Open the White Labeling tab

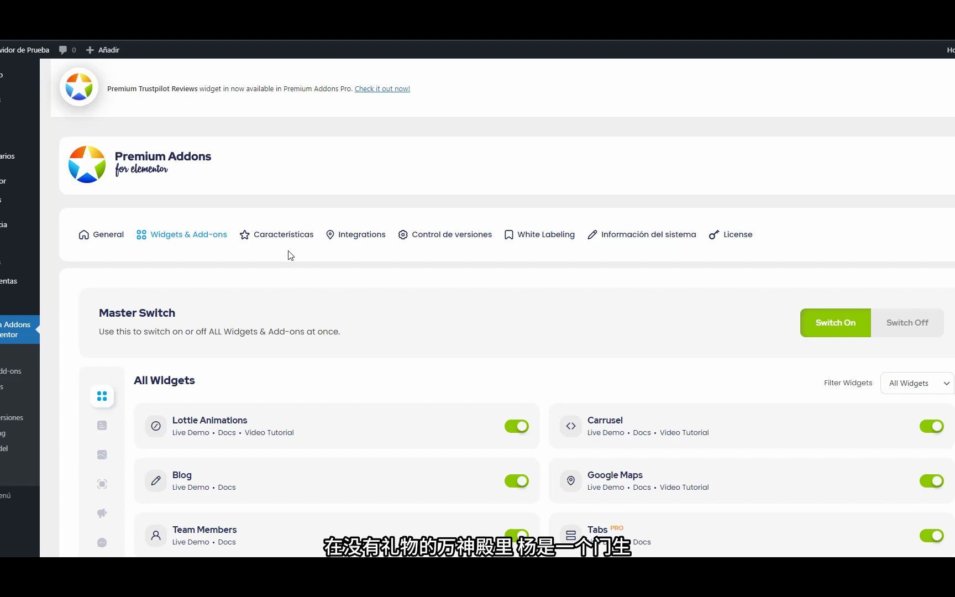click(539, 234)
